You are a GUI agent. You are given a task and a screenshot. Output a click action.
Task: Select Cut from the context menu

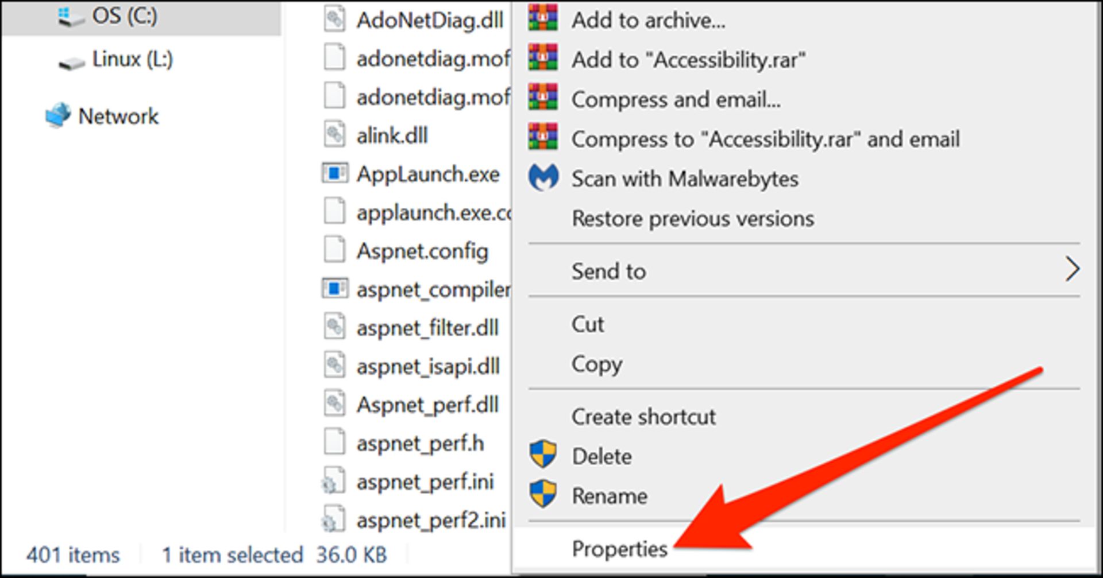tap(587, 324)
